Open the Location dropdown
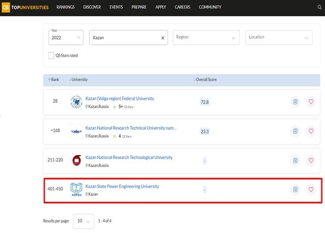 coord(279,37)
